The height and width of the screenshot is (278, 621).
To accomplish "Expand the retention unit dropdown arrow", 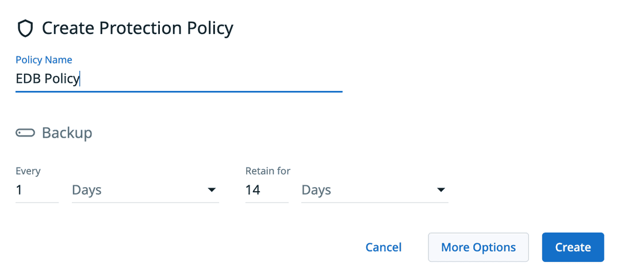I will tap(441, 190).
